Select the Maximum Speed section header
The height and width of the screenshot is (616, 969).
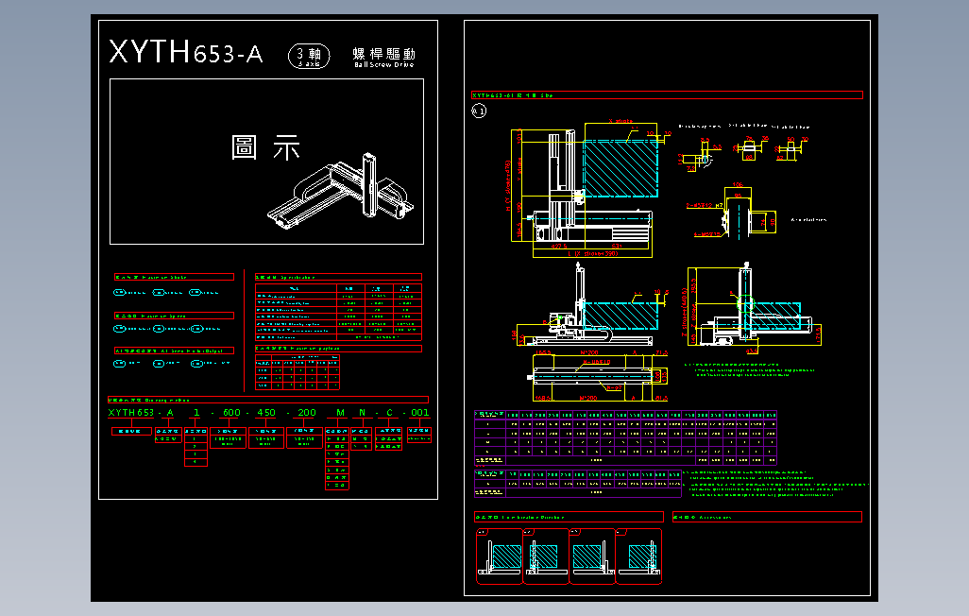click(x=175, y=316)
